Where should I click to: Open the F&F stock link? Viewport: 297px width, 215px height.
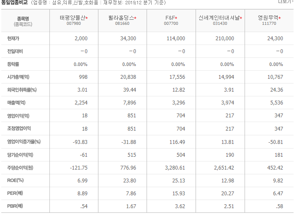(170, 18)
